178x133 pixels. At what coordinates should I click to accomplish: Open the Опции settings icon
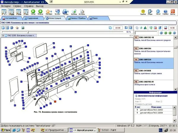pyautogui.click(x=150, y=12)
